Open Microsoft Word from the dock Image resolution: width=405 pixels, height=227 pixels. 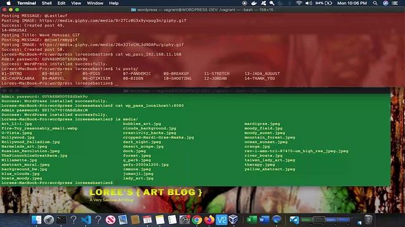264,220
